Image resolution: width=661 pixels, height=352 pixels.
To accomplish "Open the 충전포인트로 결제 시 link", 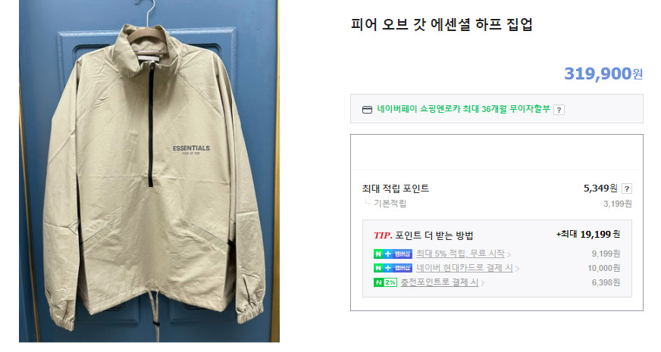I will (439, 282).
